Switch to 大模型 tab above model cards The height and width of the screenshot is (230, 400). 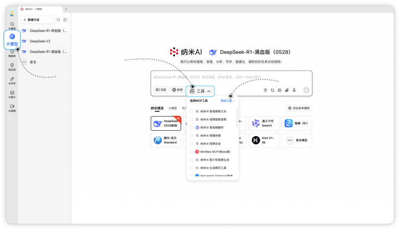point(173,108)
